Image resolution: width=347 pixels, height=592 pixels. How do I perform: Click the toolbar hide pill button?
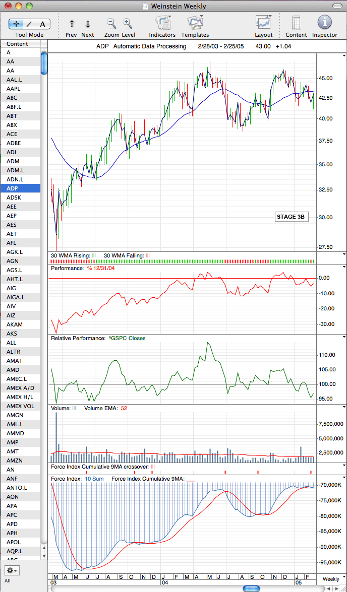(x=337, y=6)
